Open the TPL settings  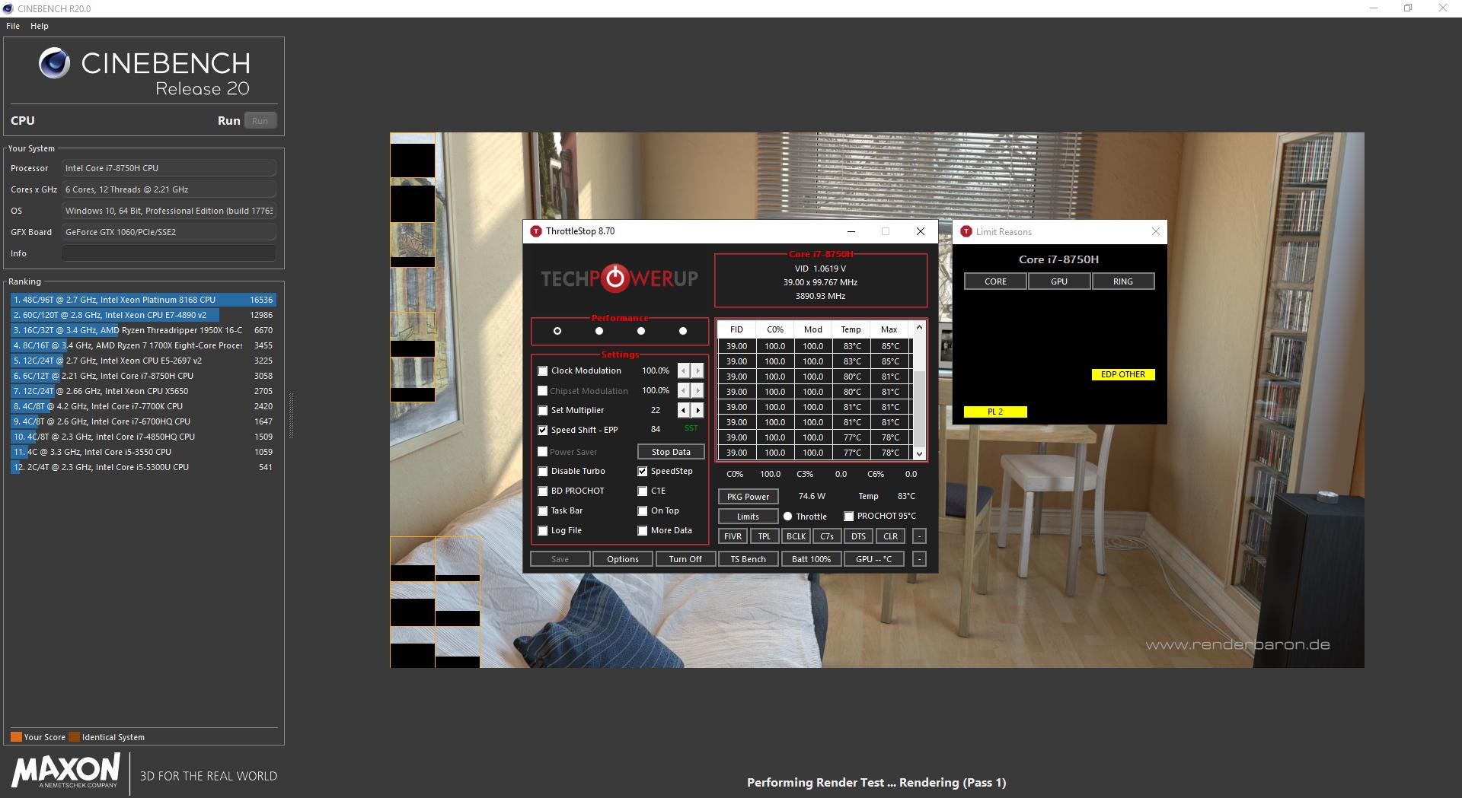tap(764, 536)
